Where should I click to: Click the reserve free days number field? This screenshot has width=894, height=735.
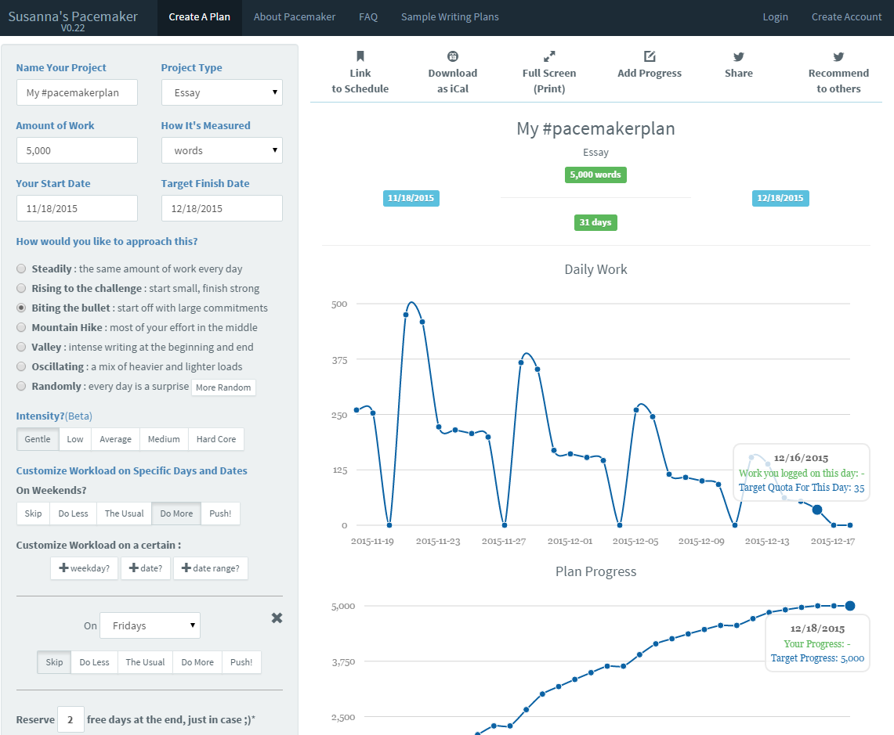(71, 719)
